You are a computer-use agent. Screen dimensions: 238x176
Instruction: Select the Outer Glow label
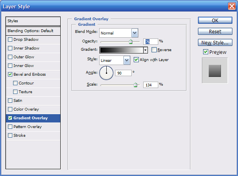pos(24,57)
